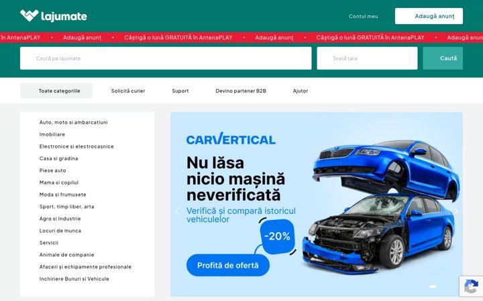Click the Adaugă anunț button
This screenshot has height=301, width=483.
(x=429, y=16)
